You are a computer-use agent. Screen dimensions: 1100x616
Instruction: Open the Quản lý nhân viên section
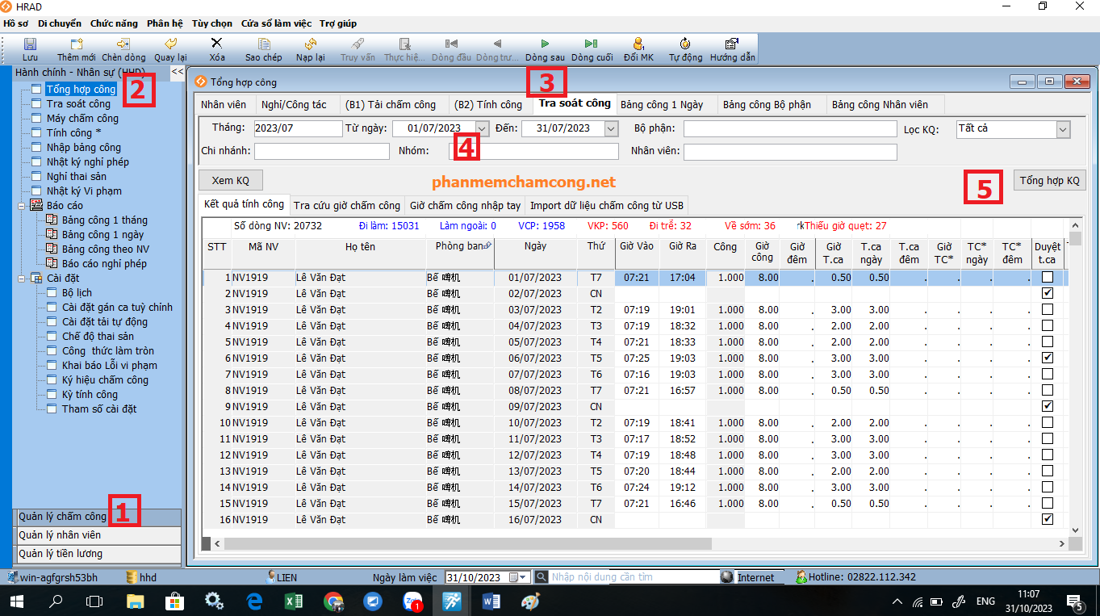[x=98, y=535]
